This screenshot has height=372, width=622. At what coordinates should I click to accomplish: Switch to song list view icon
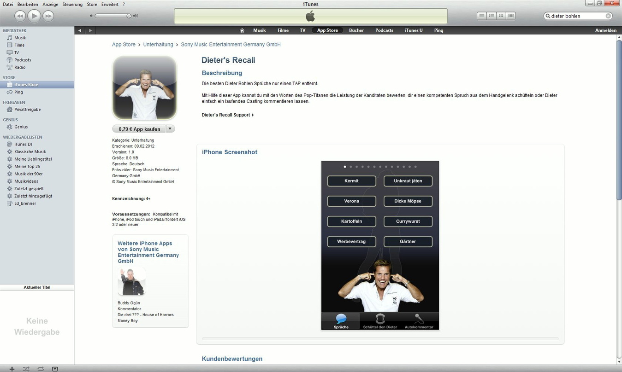(482, 16)
